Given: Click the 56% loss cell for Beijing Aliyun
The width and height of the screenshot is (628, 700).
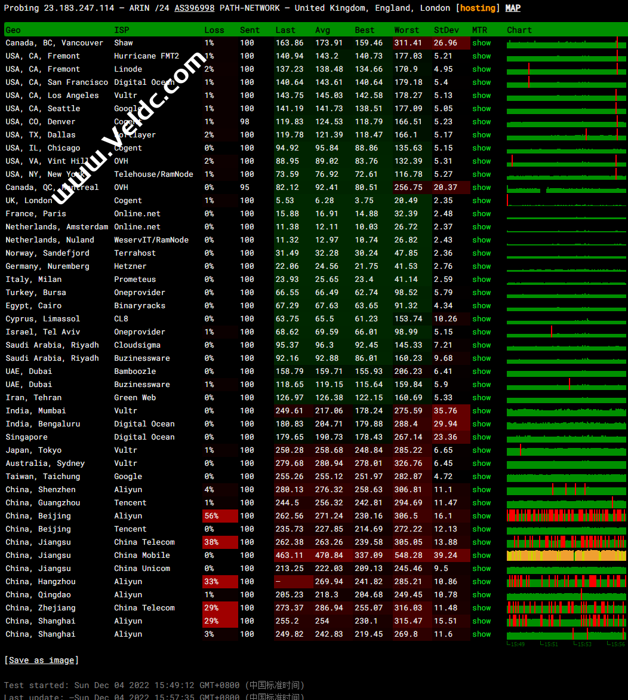Looking at the screenshot, I should tap(220, 516).
